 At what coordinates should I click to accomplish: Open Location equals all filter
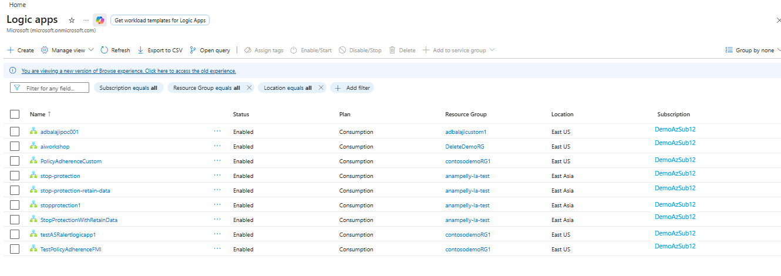coord(287,87)
